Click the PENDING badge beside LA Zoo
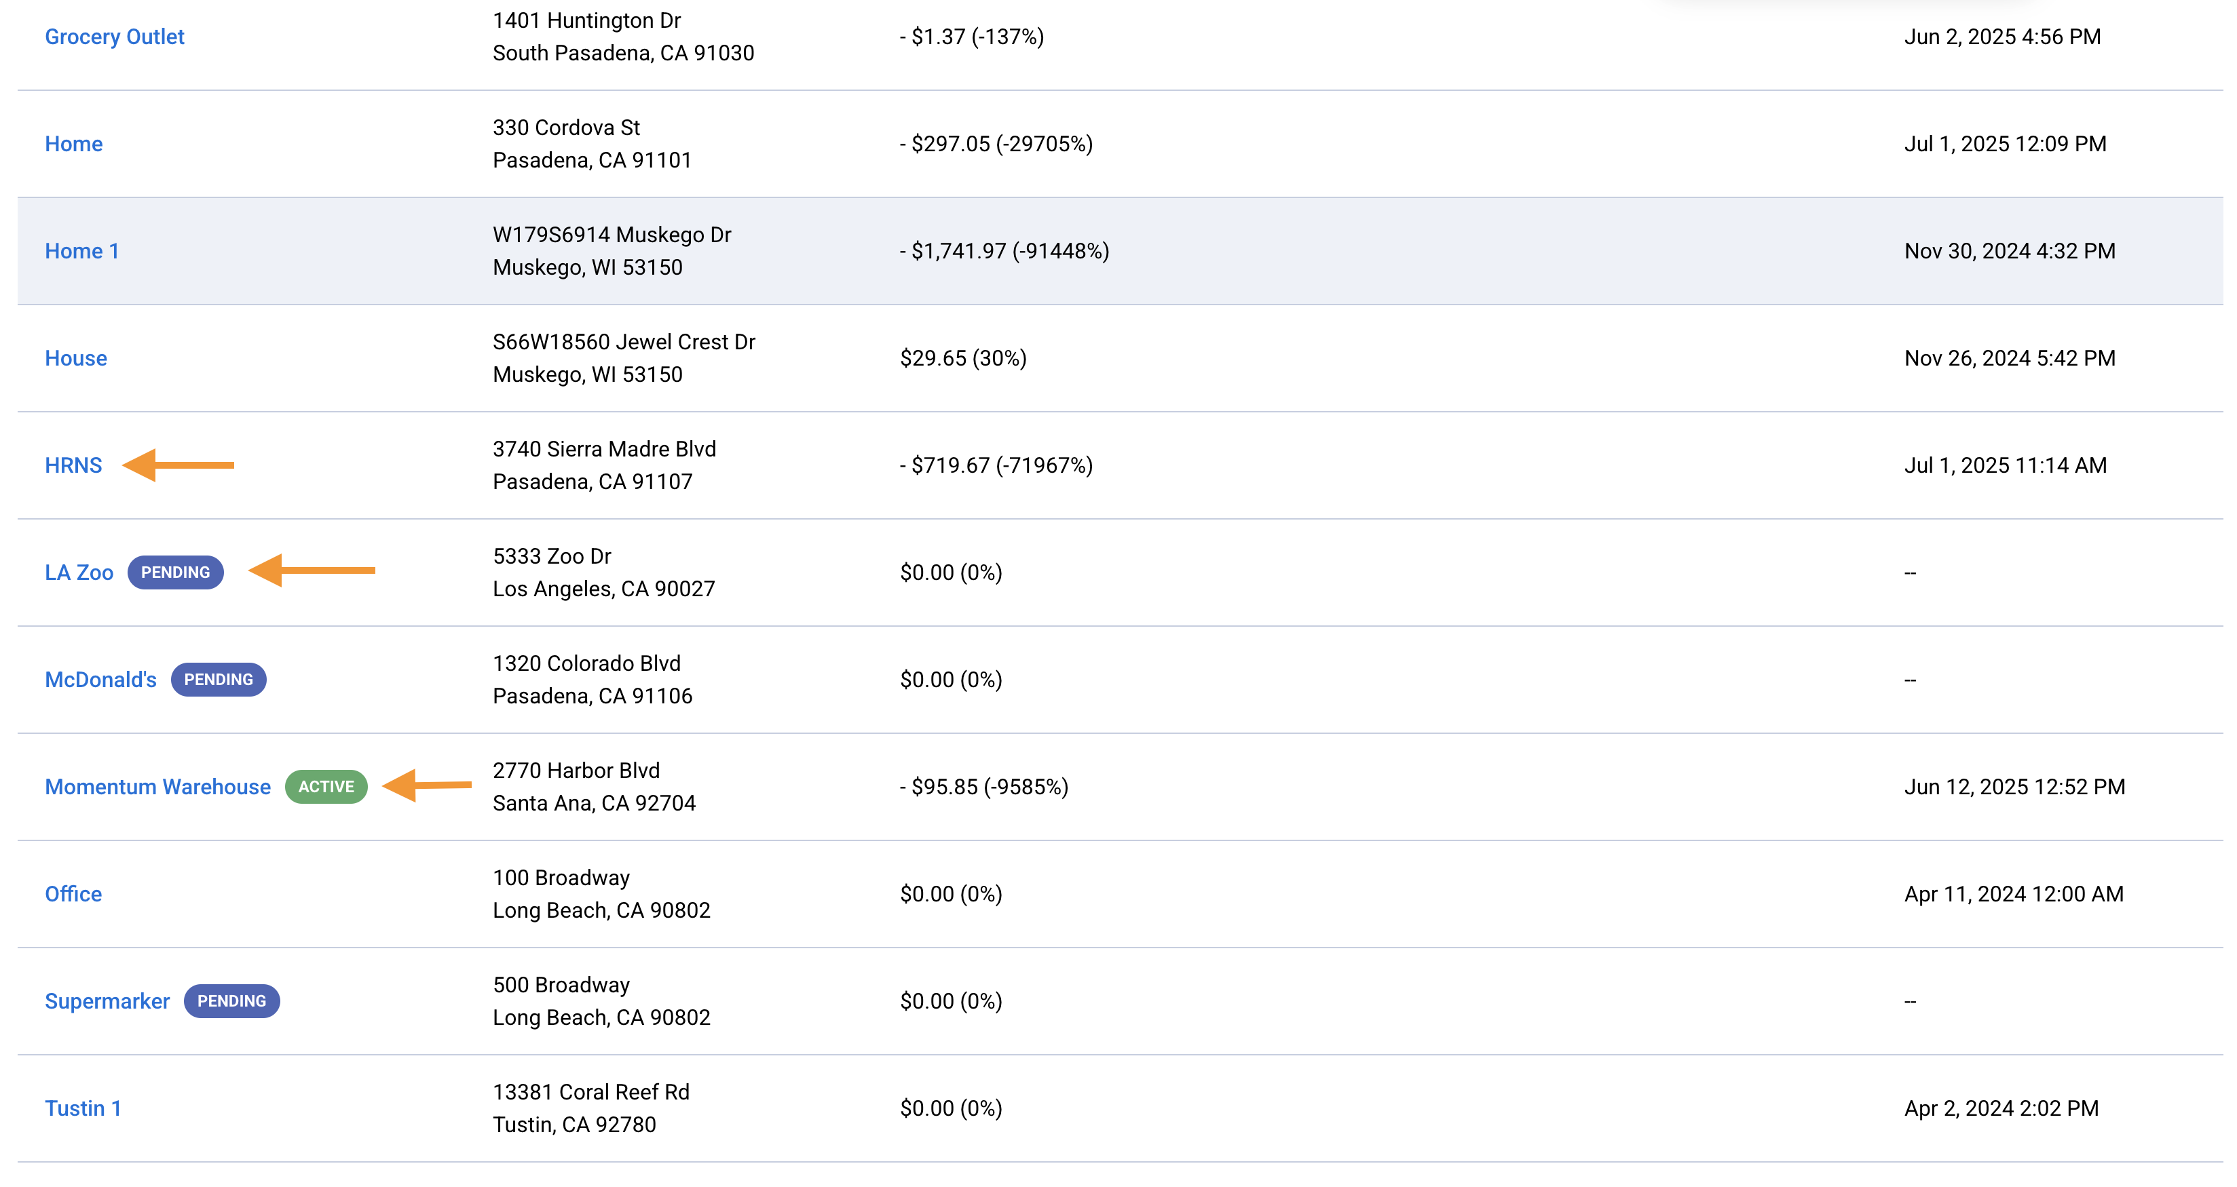The width and height of the screenshot is (2237, 1187). pyautogui.click(x=175, y=572)
